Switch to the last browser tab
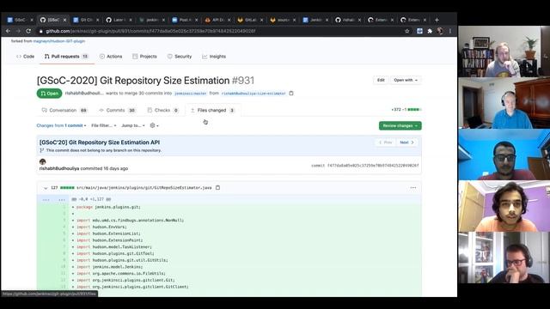The height and width of the screenshot is (309, 550). (413, 20)
